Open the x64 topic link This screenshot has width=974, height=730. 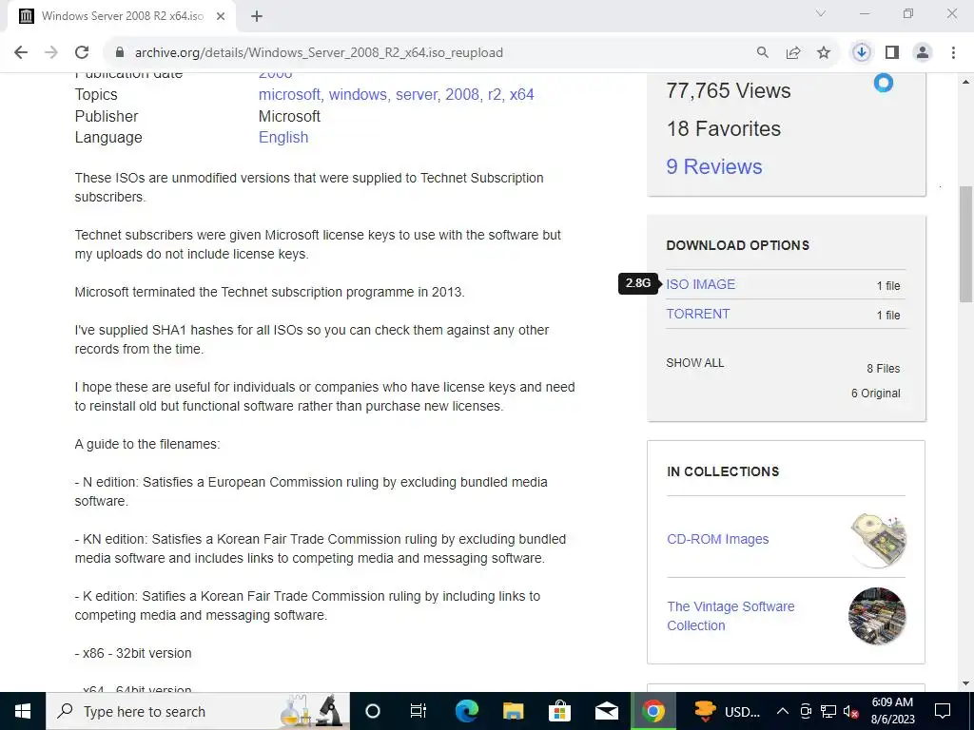point(522,94)
